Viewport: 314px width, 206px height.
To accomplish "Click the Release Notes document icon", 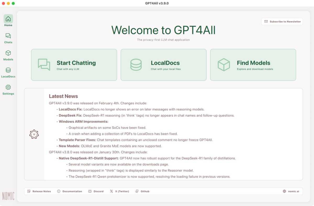I will click(29, 191).
